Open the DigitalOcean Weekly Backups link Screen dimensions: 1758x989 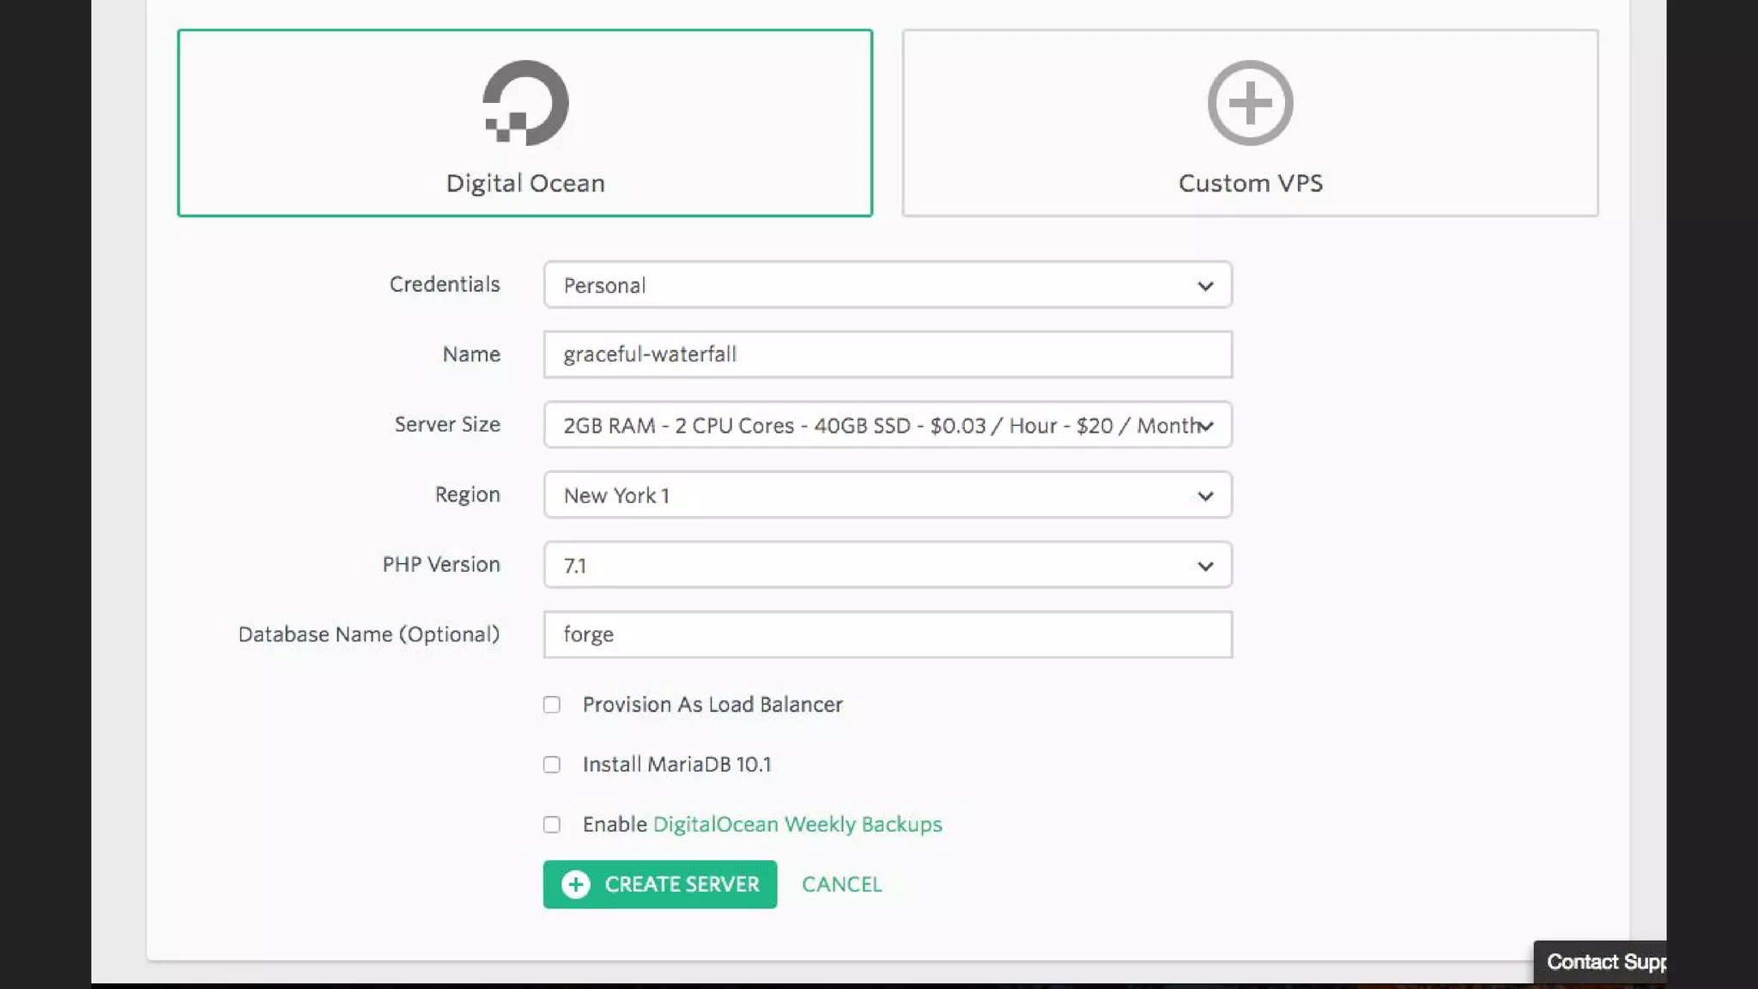[797, 824]
